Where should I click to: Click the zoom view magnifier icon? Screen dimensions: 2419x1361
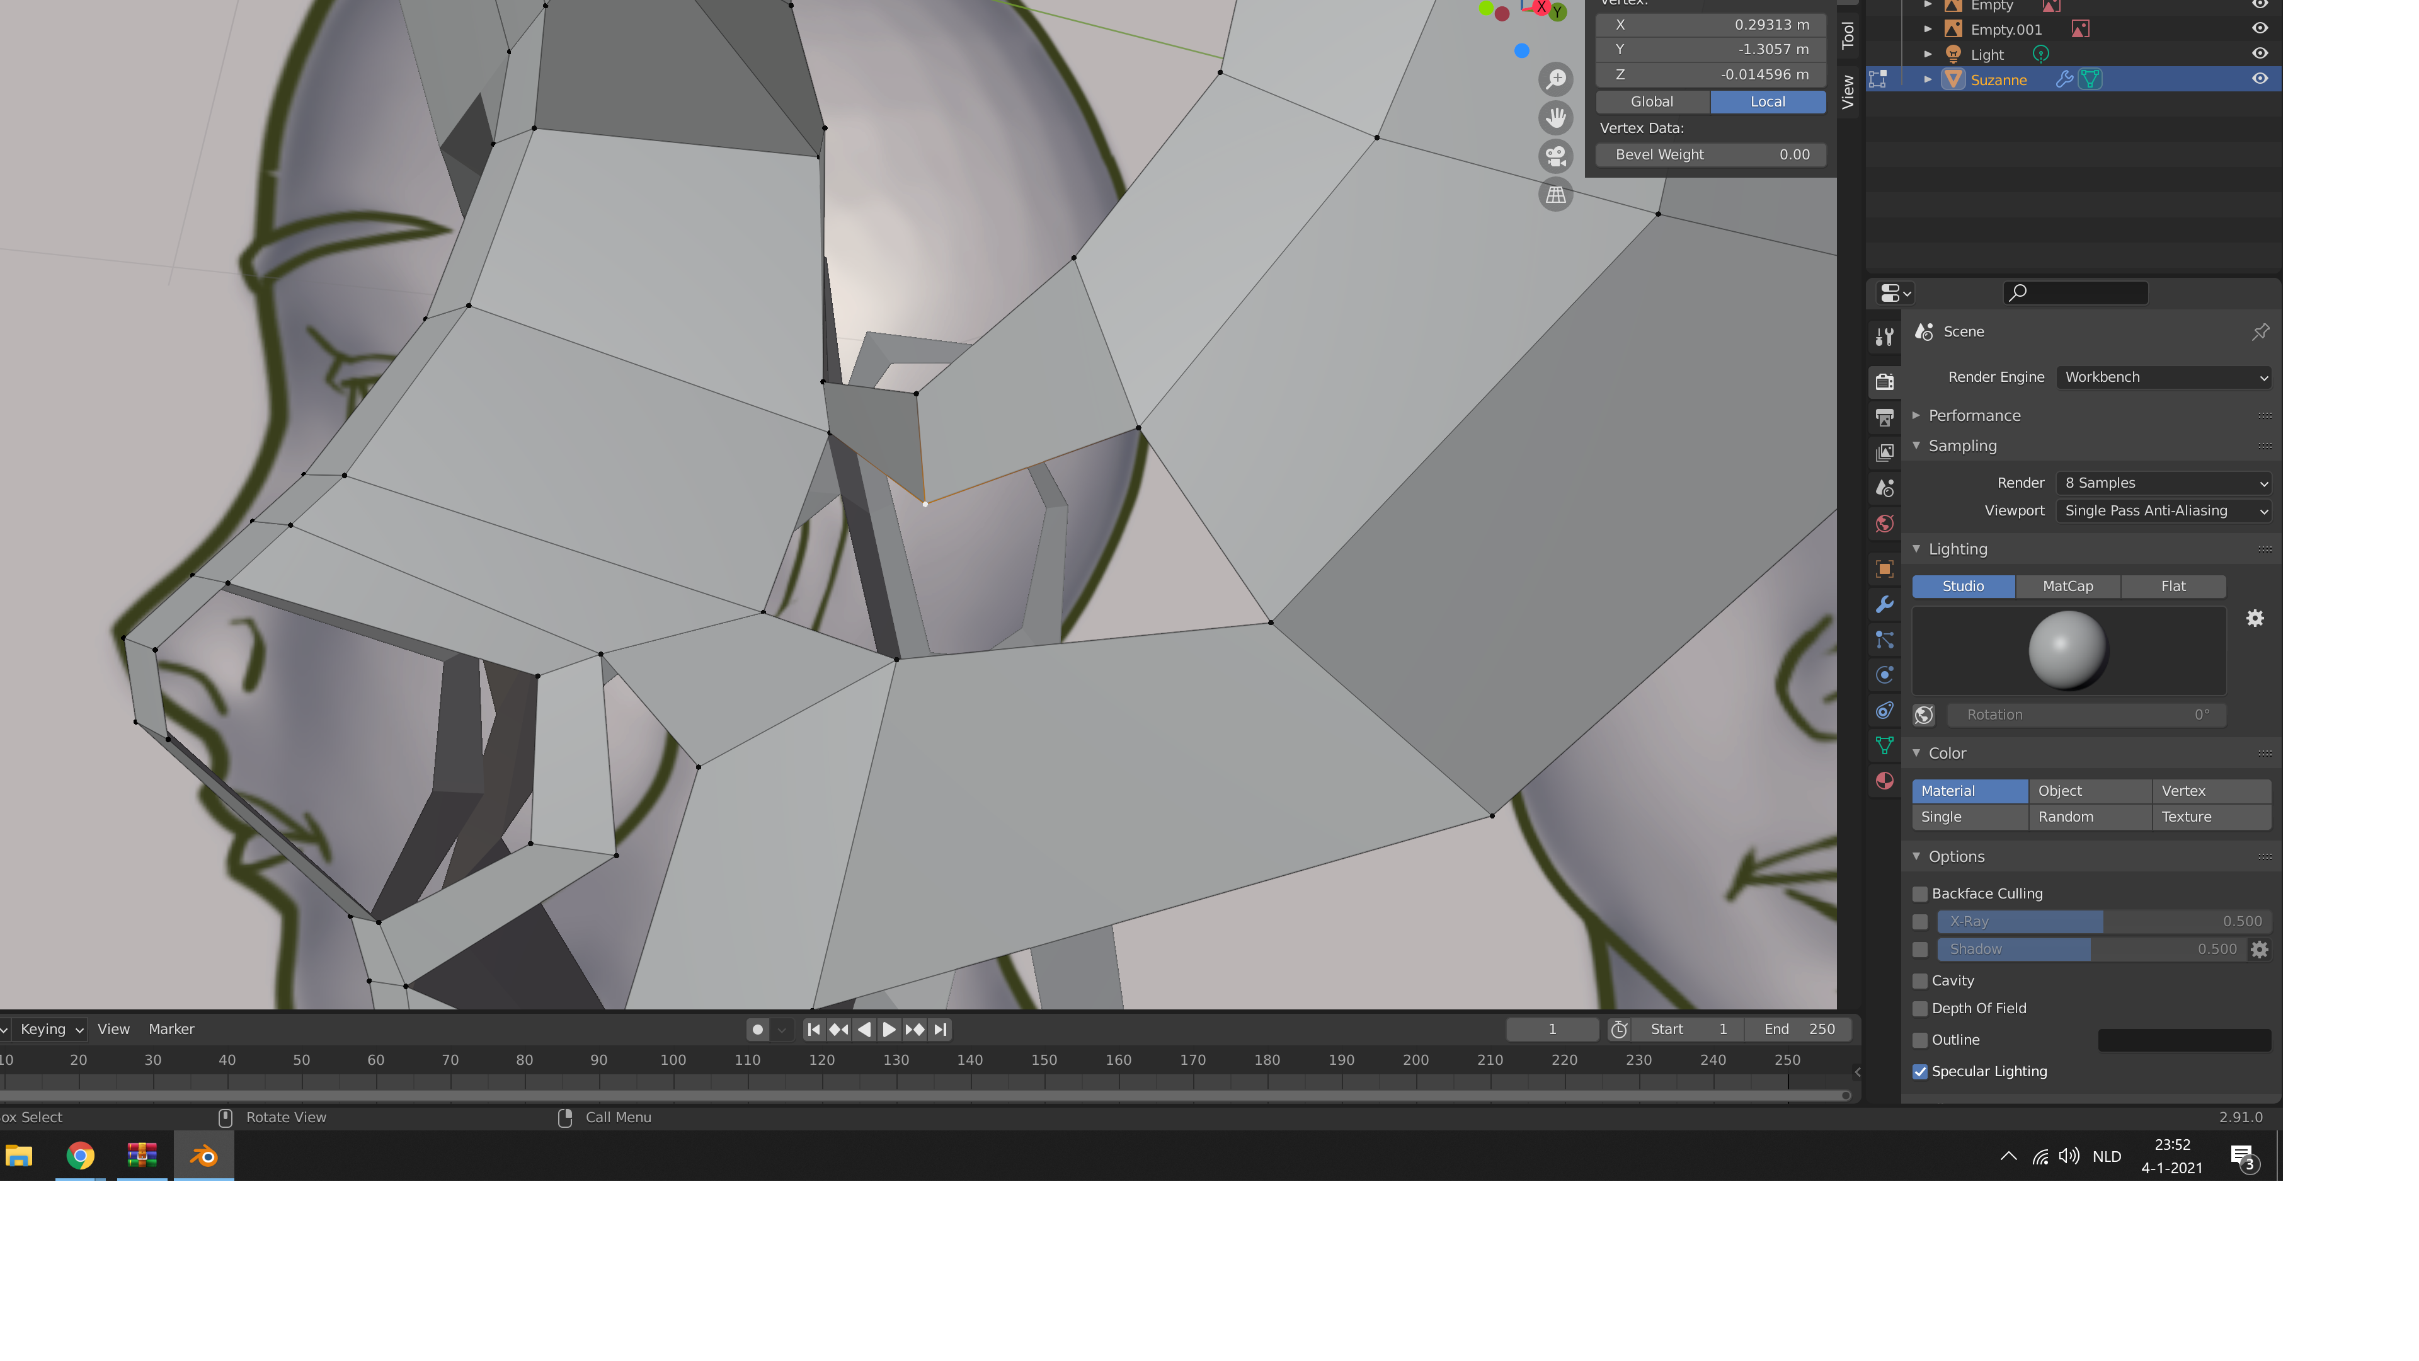coord(1556,79)
